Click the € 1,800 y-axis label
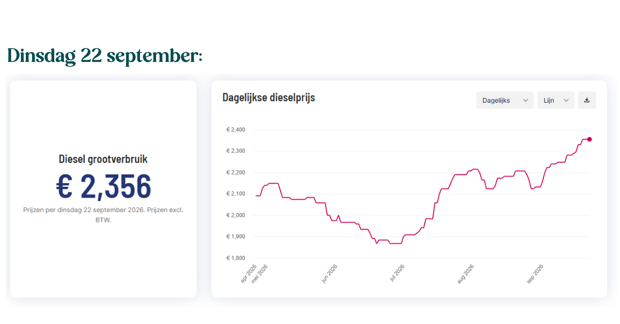 click(x=236, y=258)
